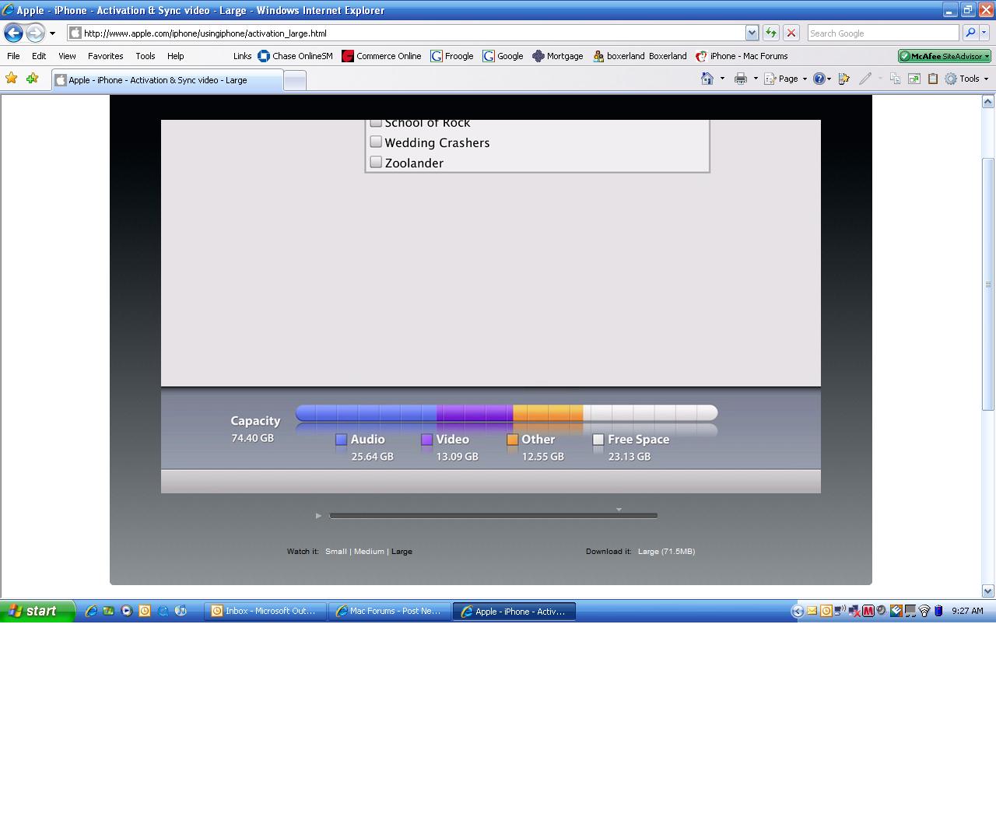
Task: Click the Print icon
Action: (741, 79)
